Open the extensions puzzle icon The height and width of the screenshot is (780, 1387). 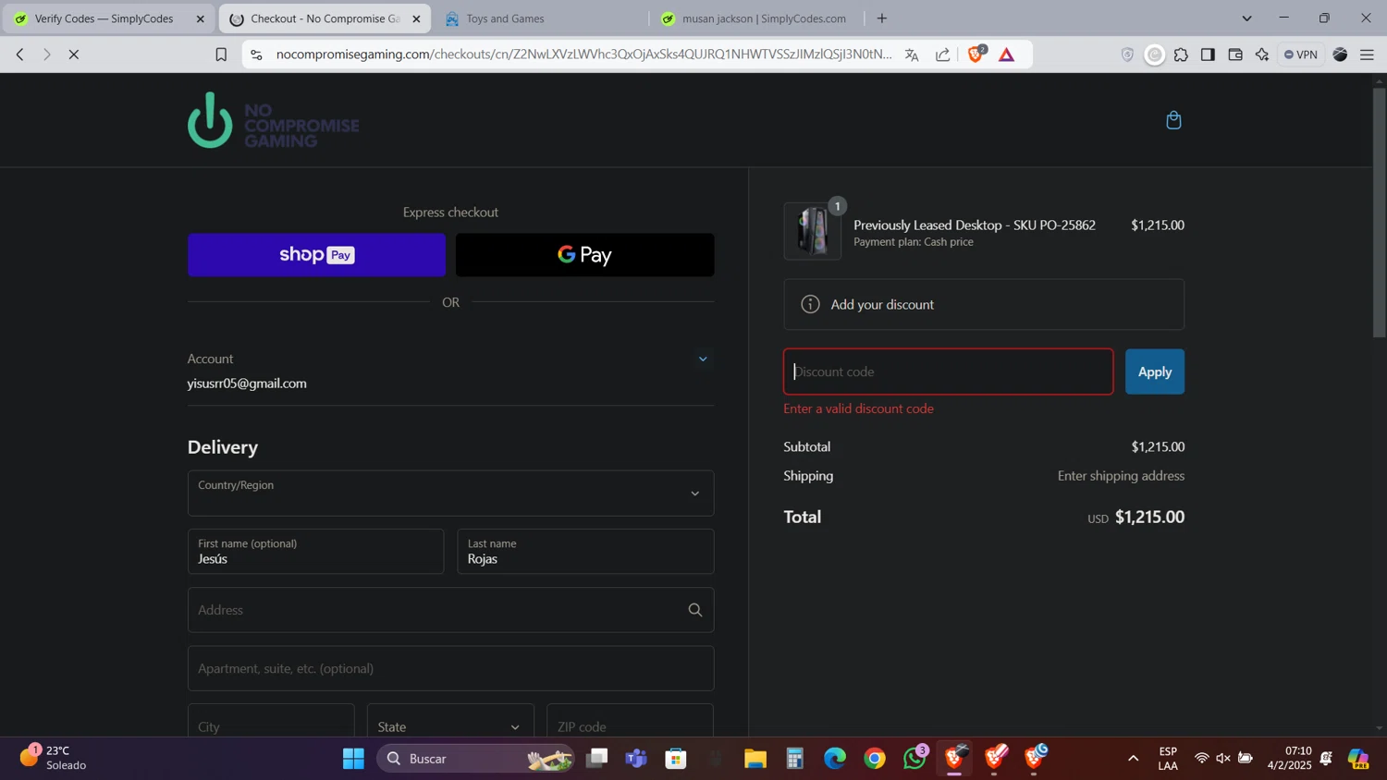[x=1181, y=55]
